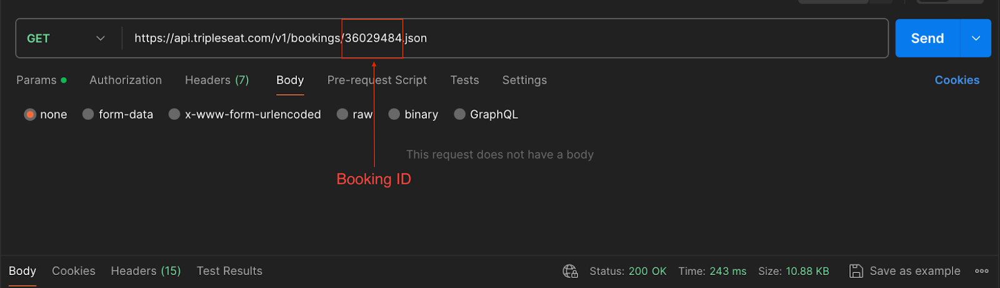Switch to the Authorization tab
The width and height of the screenshot is (1000, 288).
tap(126, 80)
